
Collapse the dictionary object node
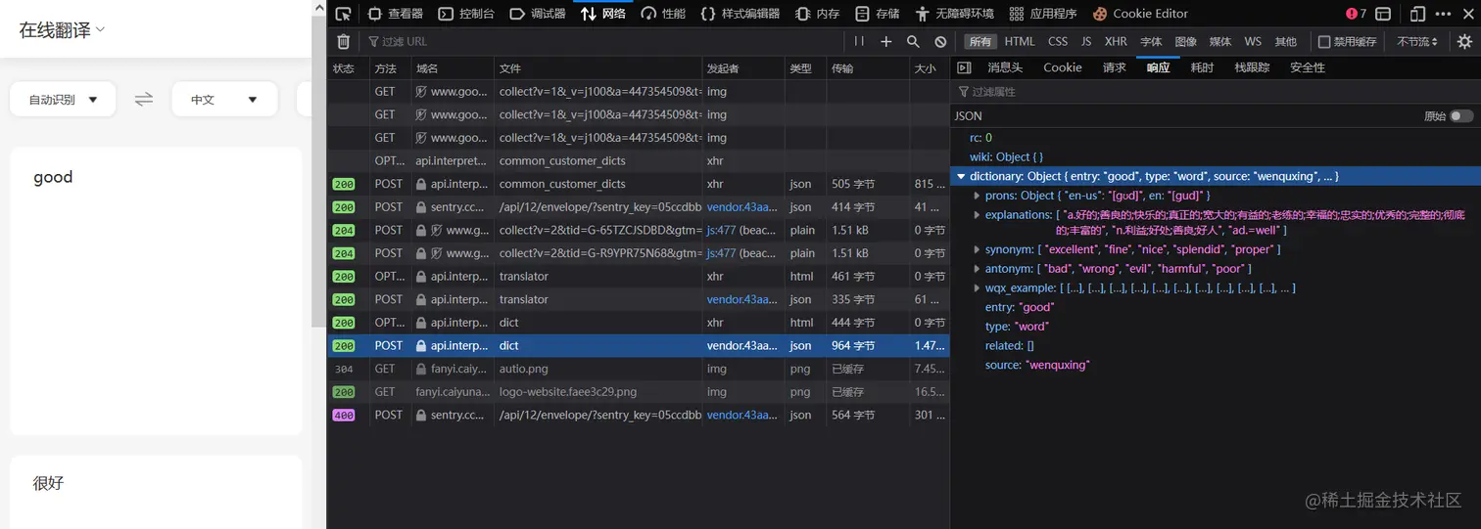point(961,177)
